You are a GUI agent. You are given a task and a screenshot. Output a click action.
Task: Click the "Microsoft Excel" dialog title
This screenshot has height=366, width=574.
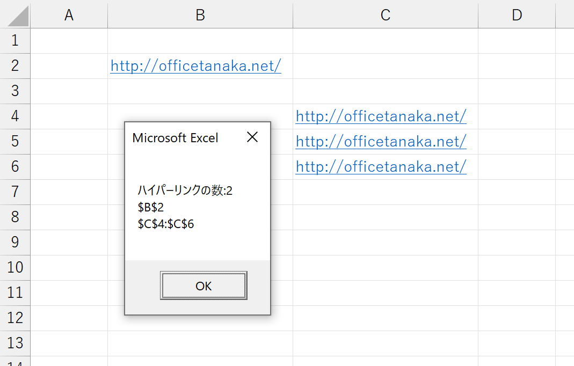pyautogui.click(x=176, y=138)
